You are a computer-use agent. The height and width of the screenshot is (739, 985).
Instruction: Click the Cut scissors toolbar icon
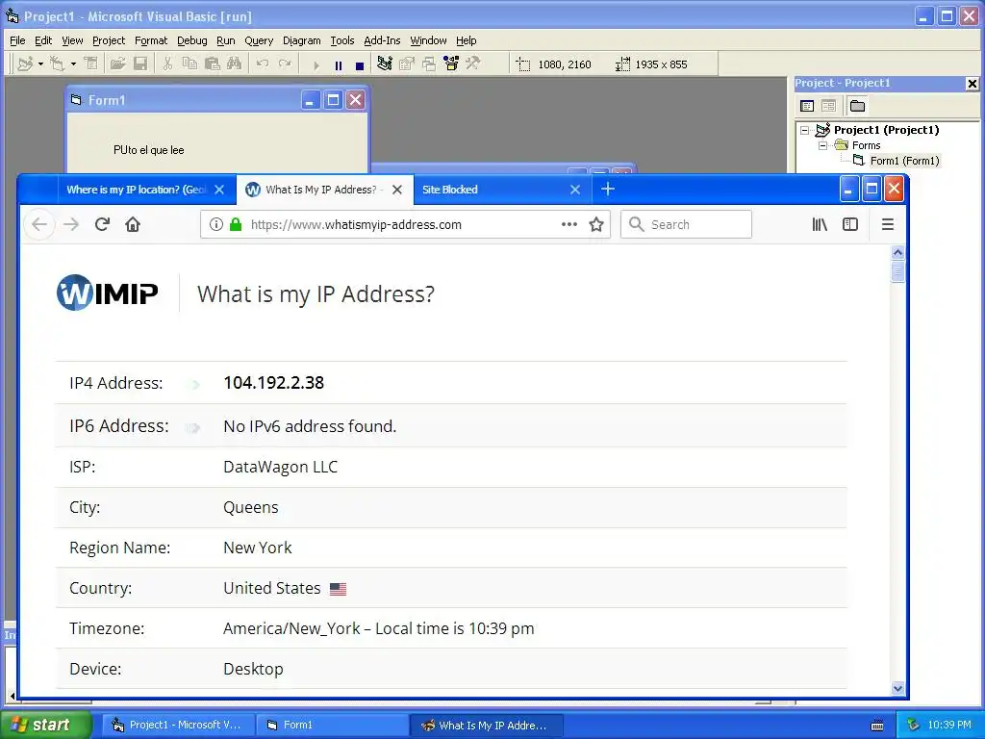pyautogui.click(x=167, y=64)
